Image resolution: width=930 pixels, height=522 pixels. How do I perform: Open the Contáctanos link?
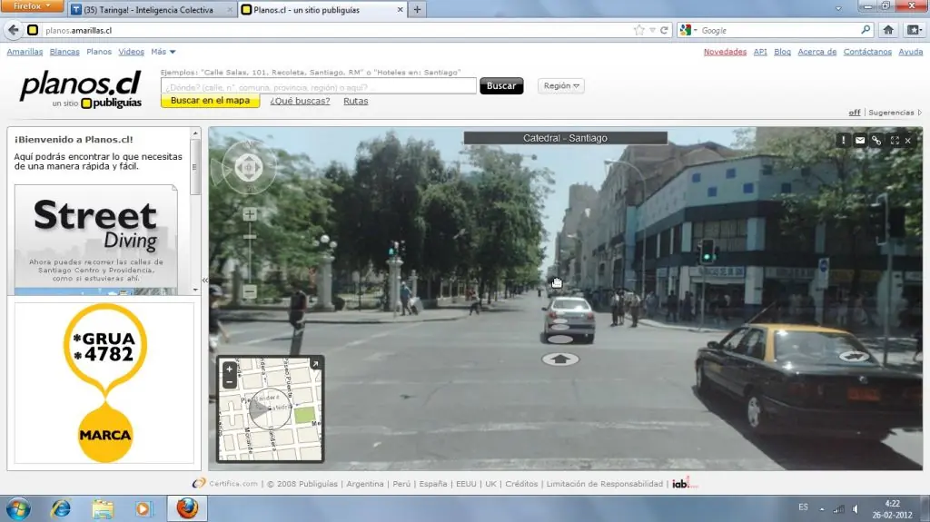(x=867, y=52)
